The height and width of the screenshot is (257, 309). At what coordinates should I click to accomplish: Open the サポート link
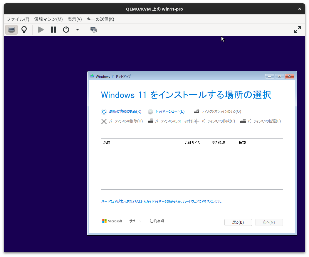[135, 221]
